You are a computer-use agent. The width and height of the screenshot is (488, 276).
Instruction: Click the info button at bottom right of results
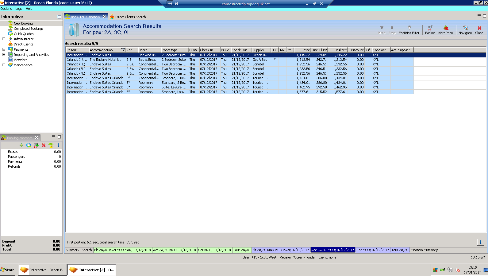[480, 242]
